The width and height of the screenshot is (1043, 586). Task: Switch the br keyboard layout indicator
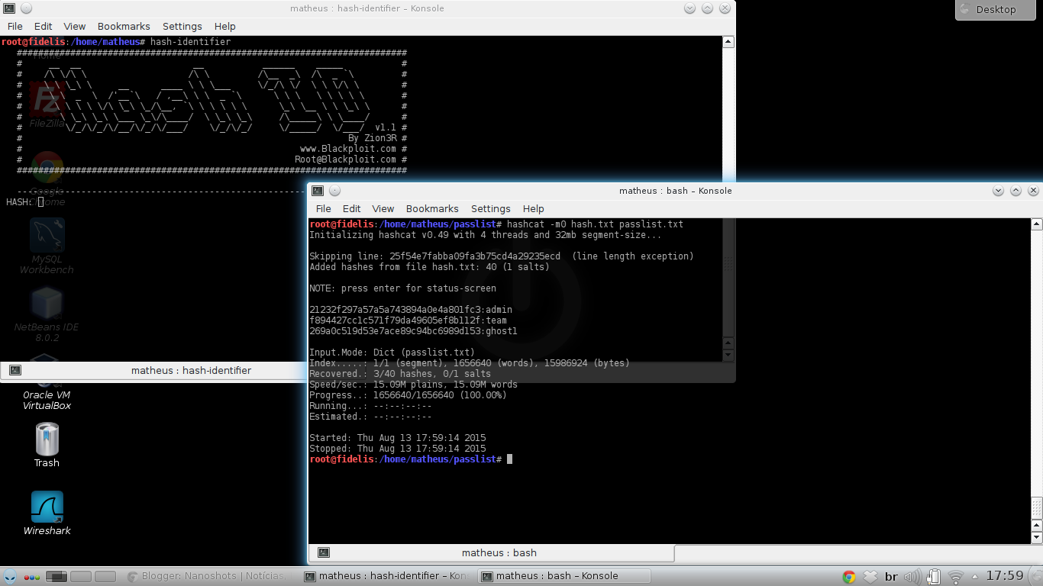(x=890, y=576)
